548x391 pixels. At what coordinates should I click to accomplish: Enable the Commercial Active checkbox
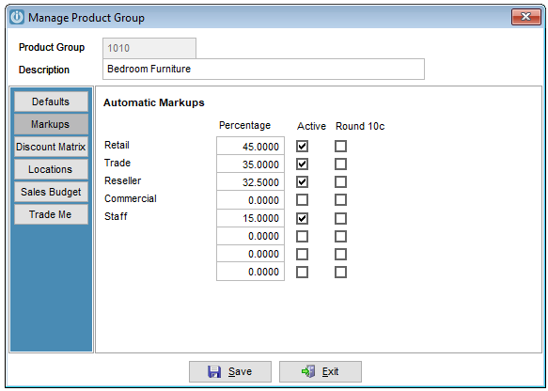tap(303, 200)
